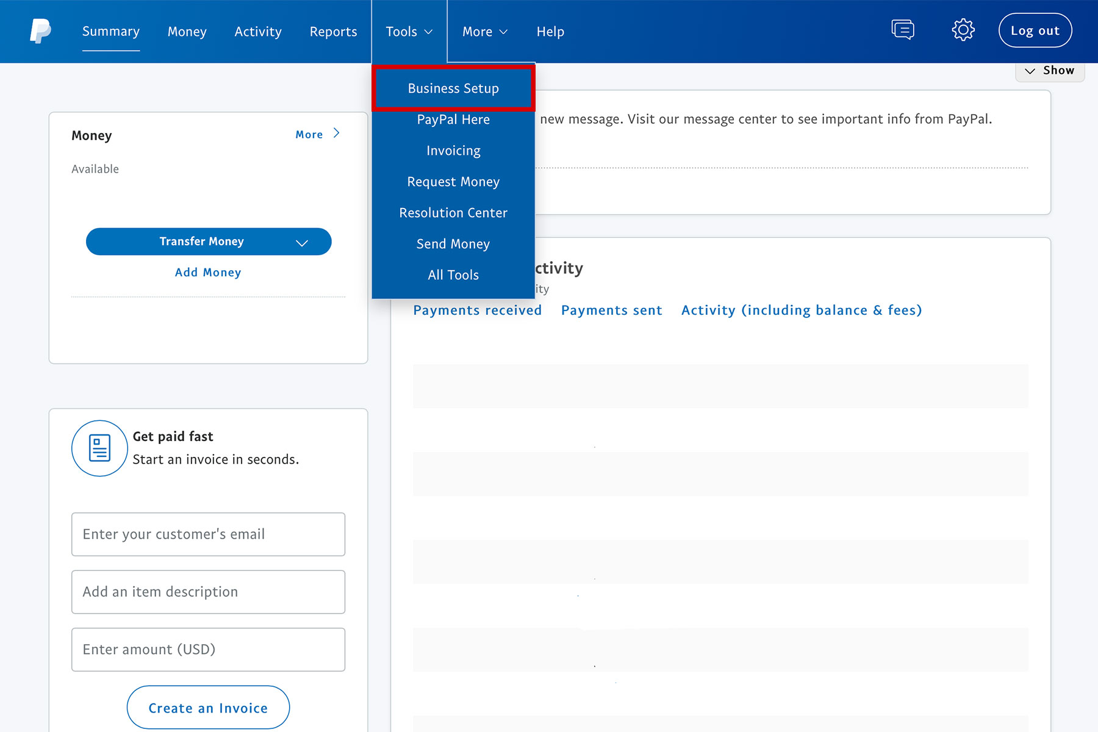Focus the Enter amount (USD) field
1098x732 pixels.
pos(208,650)
